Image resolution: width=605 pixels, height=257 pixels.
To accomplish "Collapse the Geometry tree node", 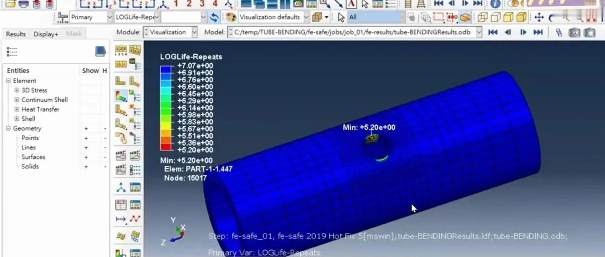I will 9,128.
